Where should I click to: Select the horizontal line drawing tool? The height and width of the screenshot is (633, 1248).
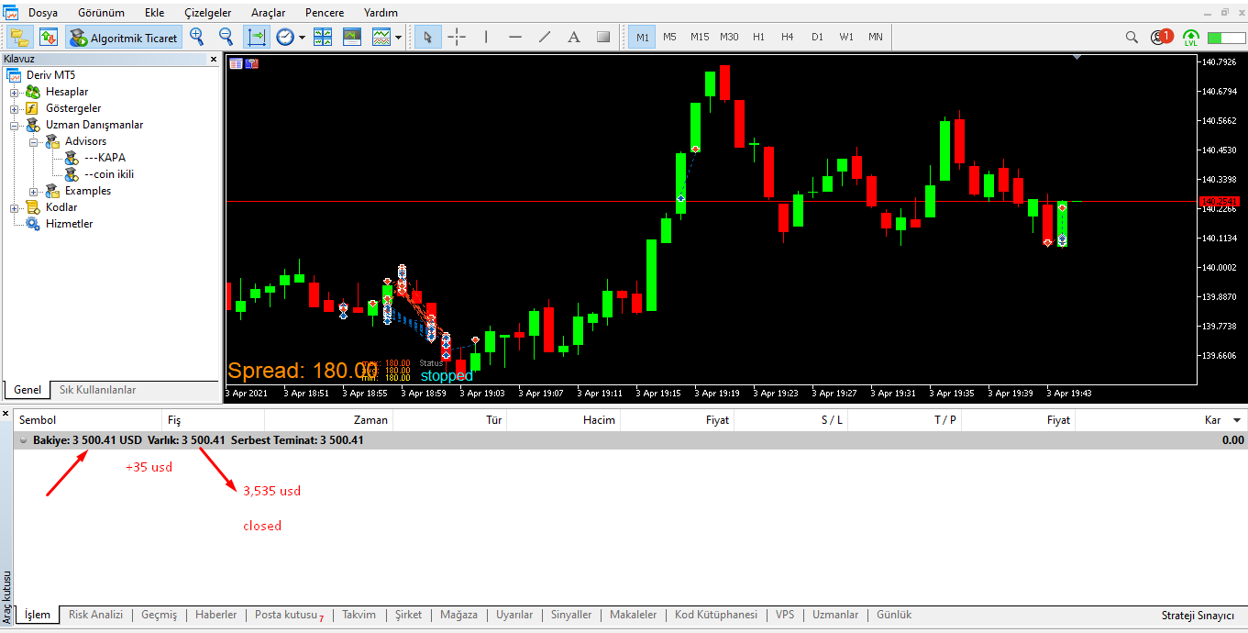[x=515, y=37]
